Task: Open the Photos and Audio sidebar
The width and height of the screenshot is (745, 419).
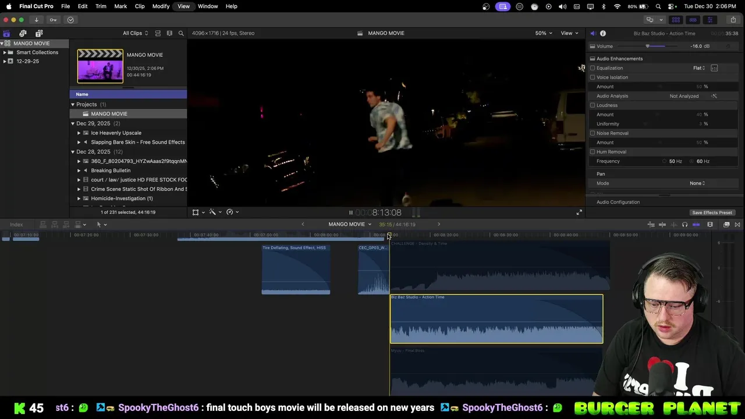Action: pos(23,33)
